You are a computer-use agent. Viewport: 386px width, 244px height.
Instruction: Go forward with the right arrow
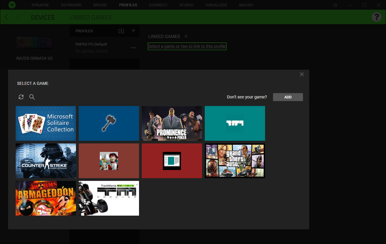[x=18, y=17]
